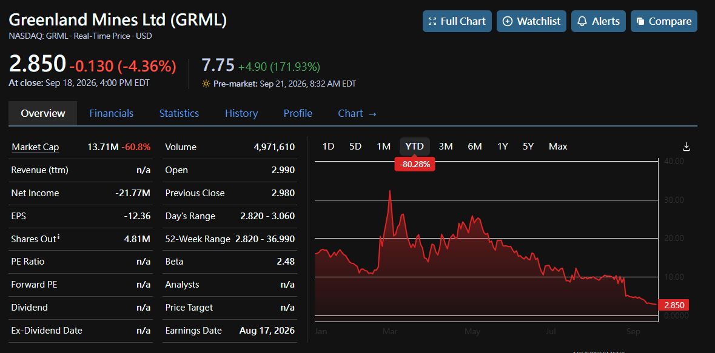Switch to the Statistics tab
715x353 pixels.
click(179, 113)
